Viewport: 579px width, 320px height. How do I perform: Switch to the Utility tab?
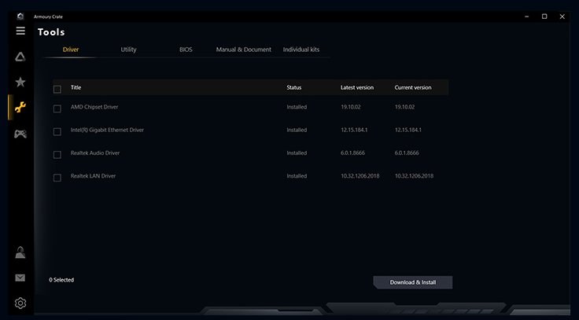coord(128,50)
